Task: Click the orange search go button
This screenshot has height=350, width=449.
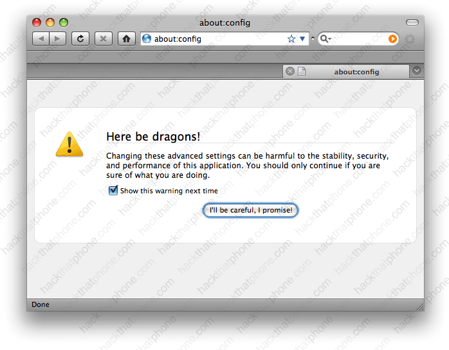Action: click(392, 39)
